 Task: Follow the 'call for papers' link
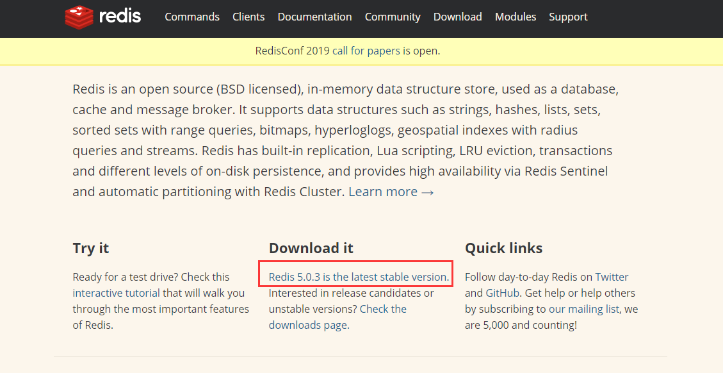pyautogui.click(x=366, y=51)
